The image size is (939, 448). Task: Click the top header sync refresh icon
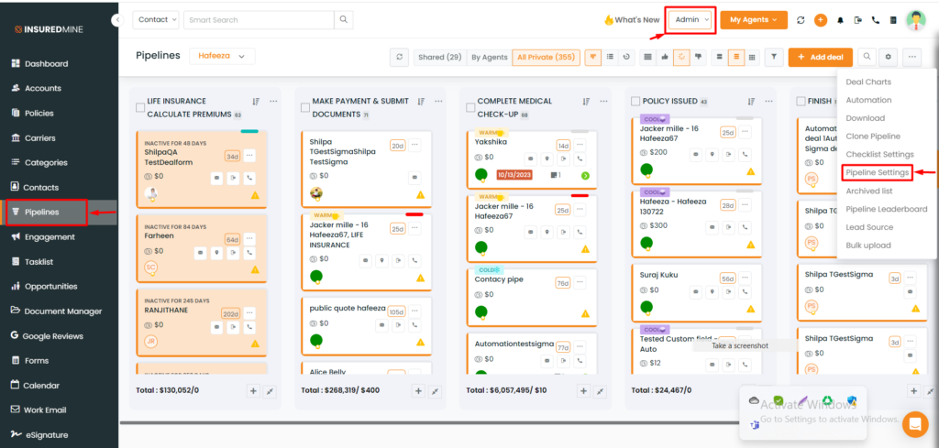coord(801,20)
